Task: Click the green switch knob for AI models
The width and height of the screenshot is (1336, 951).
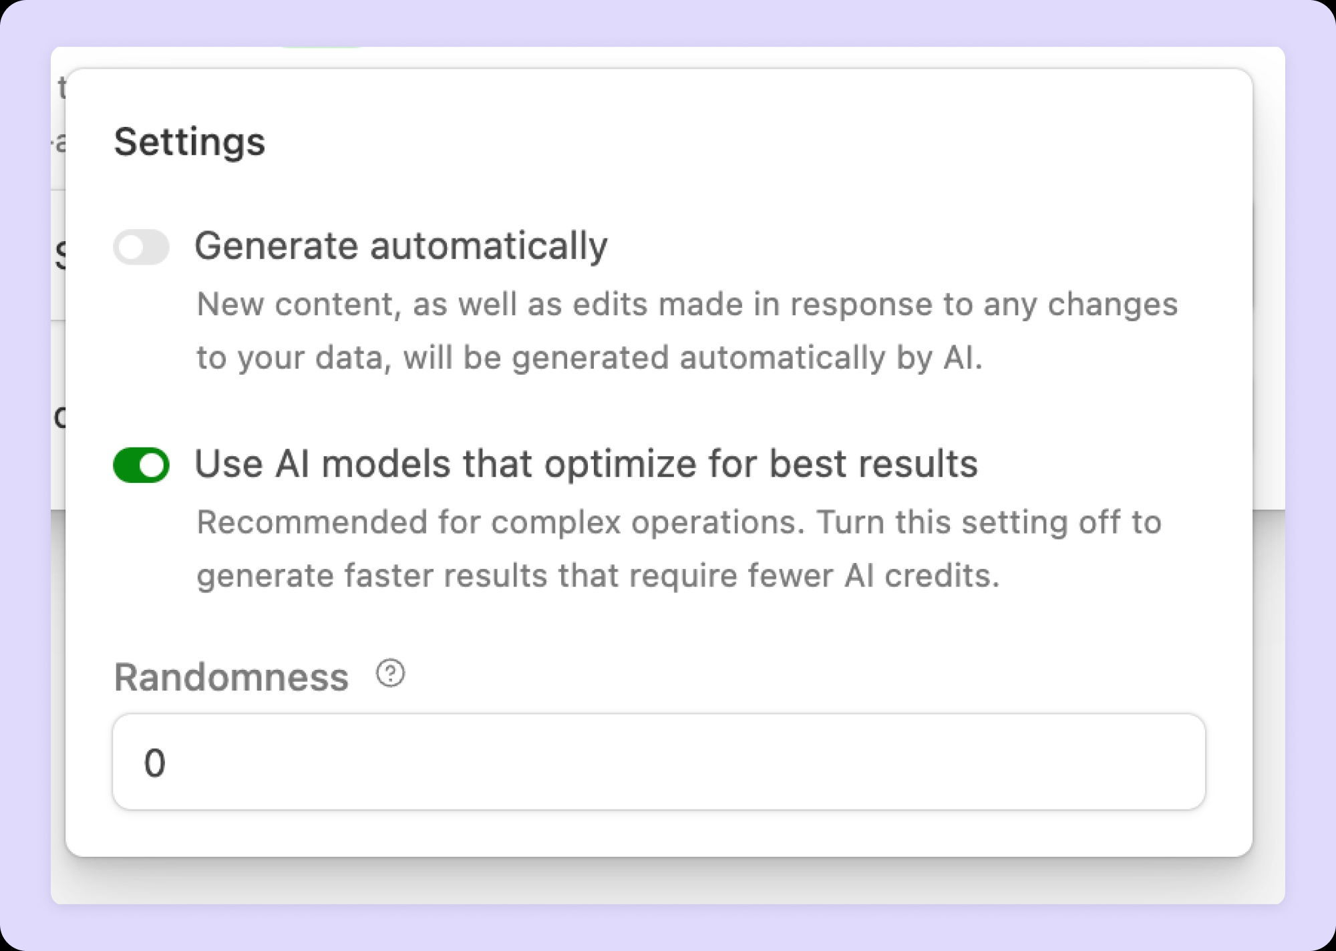Action: [x=153, y=465]
